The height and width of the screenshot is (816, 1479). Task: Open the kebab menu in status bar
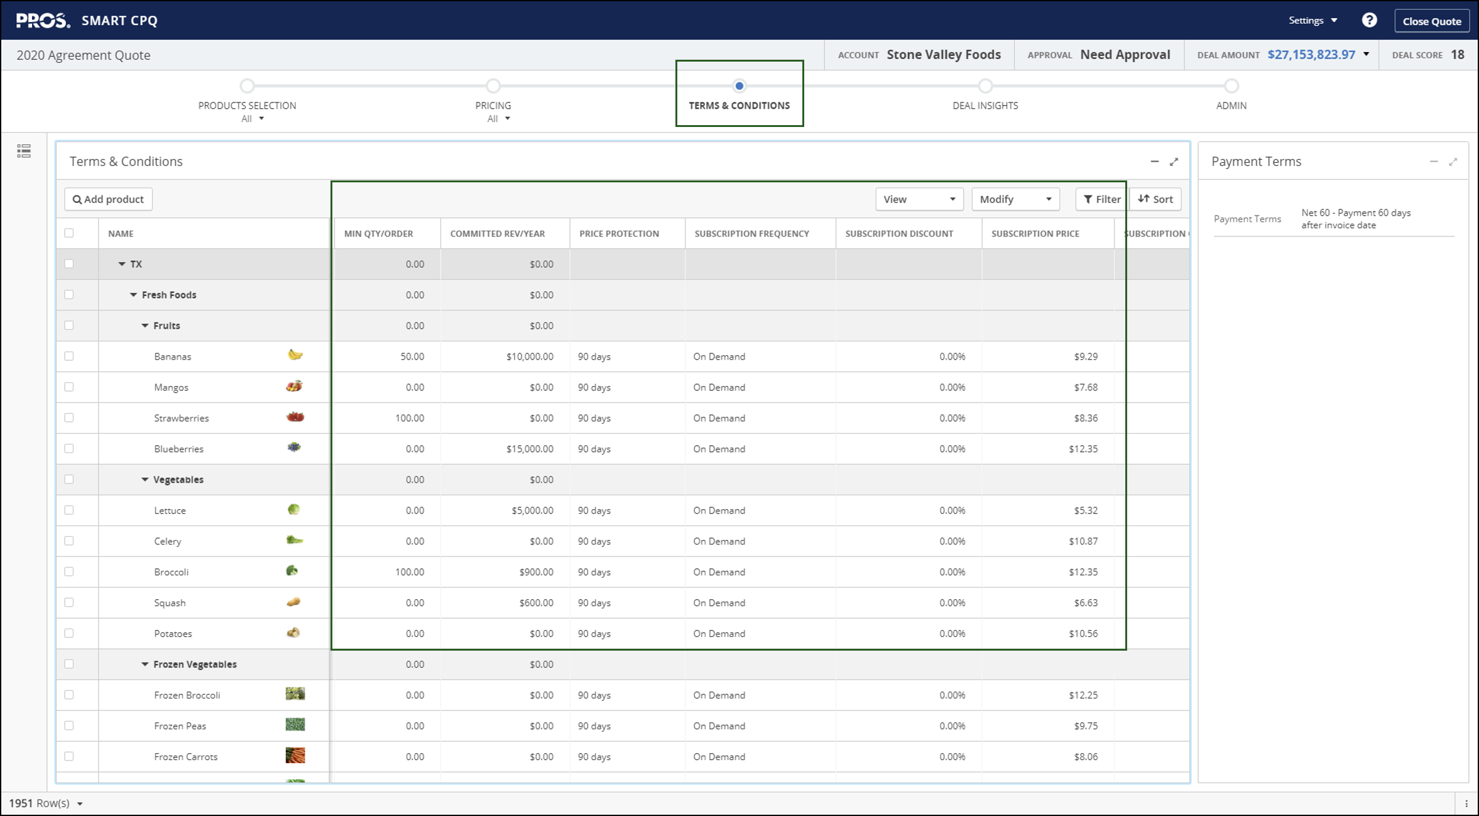click(x=1466, y=803)
